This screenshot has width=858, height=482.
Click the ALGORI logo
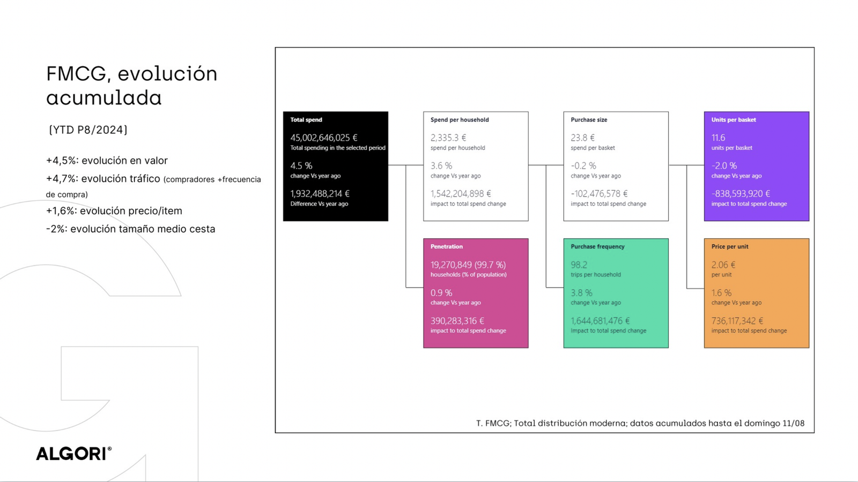[73, 454]
